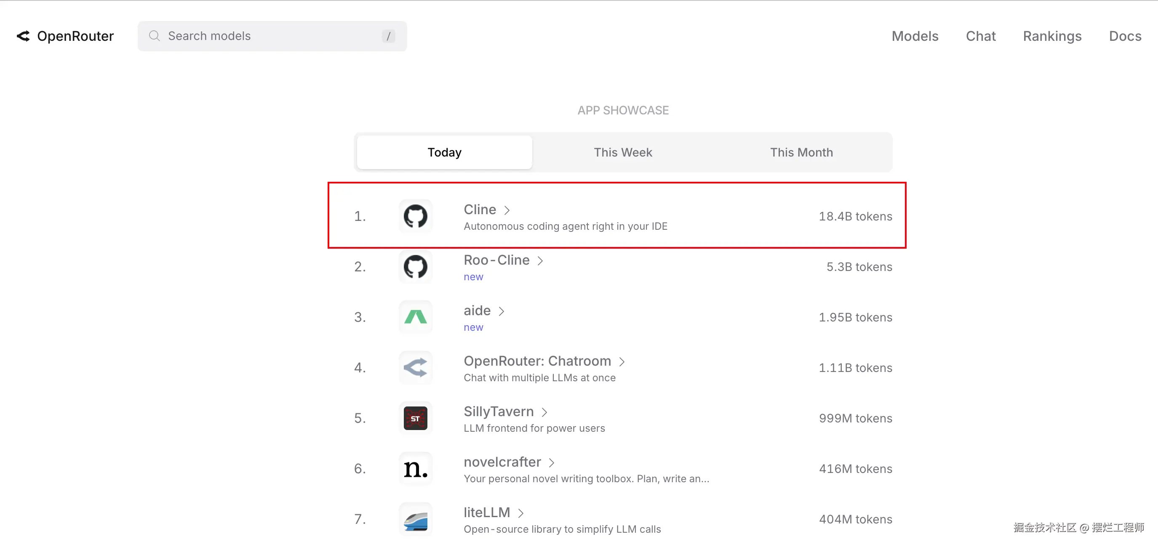Click the SillyTavern ST icon
Image resolution: width=1158 pixels, height=547 pixels.
pos(415,418)
